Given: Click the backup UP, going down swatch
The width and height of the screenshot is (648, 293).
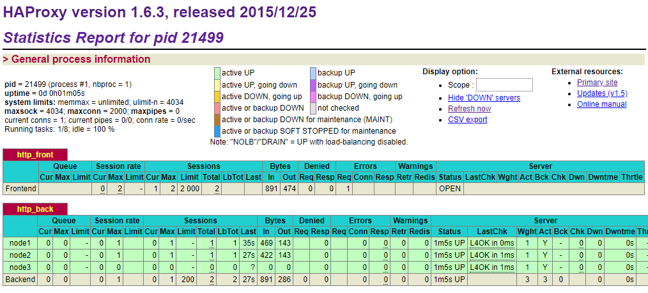Looking at the screenshot, I should [x=313, y=85].
